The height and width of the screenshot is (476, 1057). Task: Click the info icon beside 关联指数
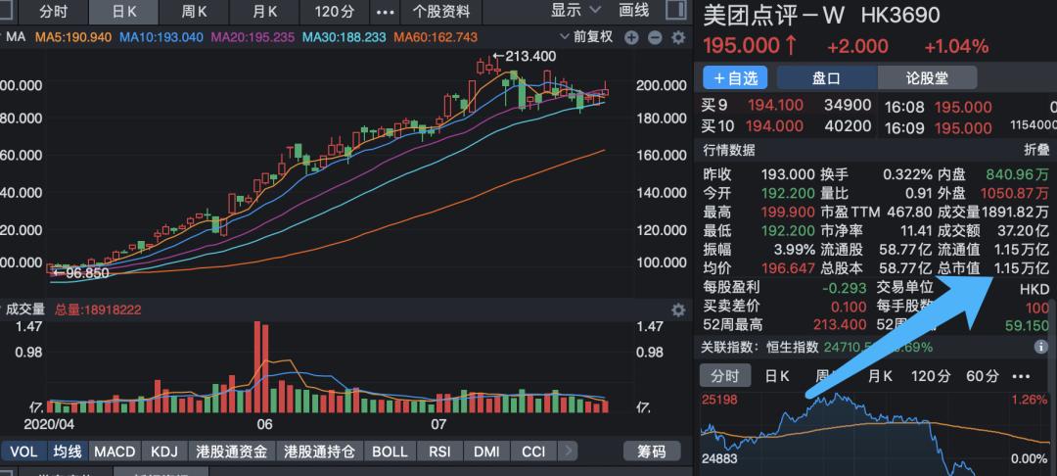click(1040, 348)
